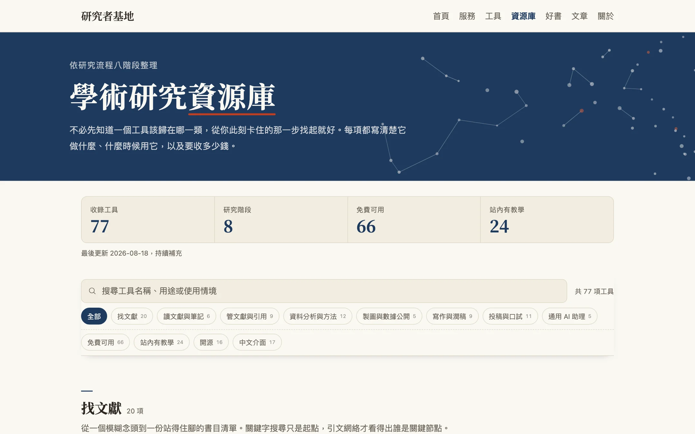Open the 好書 nav page
This screenshot has height=434, width=695.
(x=553, y=16)
